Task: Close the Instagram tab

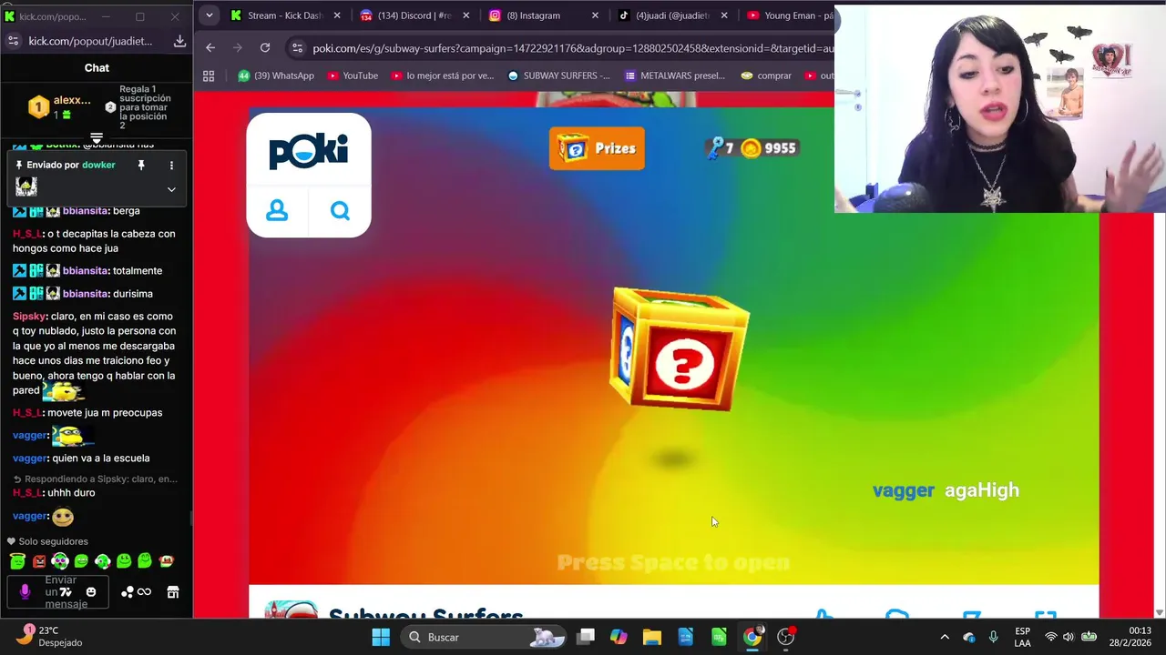Action: click(x=596, y=15)
